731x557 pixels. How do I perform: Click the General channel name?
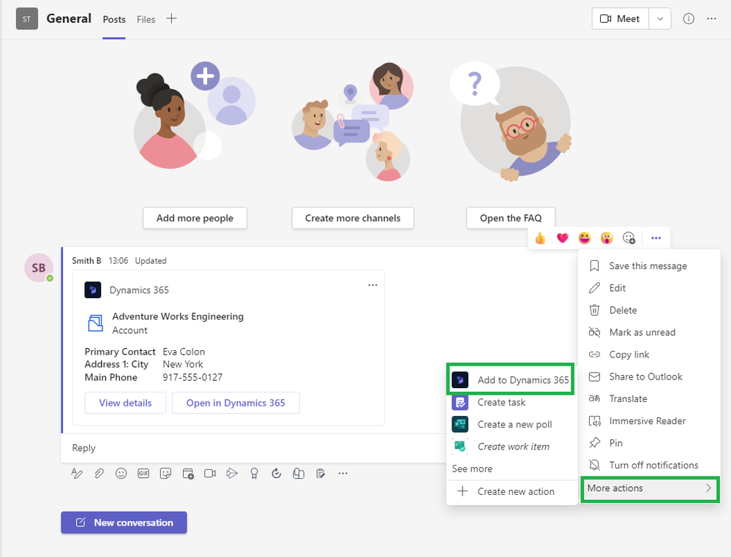click(69, 18)
